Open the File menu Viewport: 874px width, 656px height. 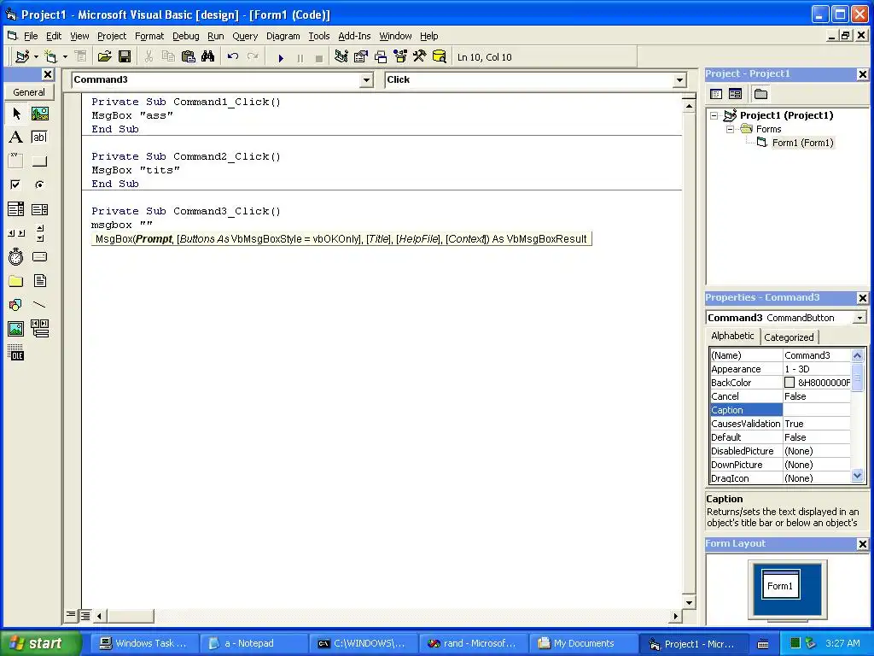(x=31, y=36)
